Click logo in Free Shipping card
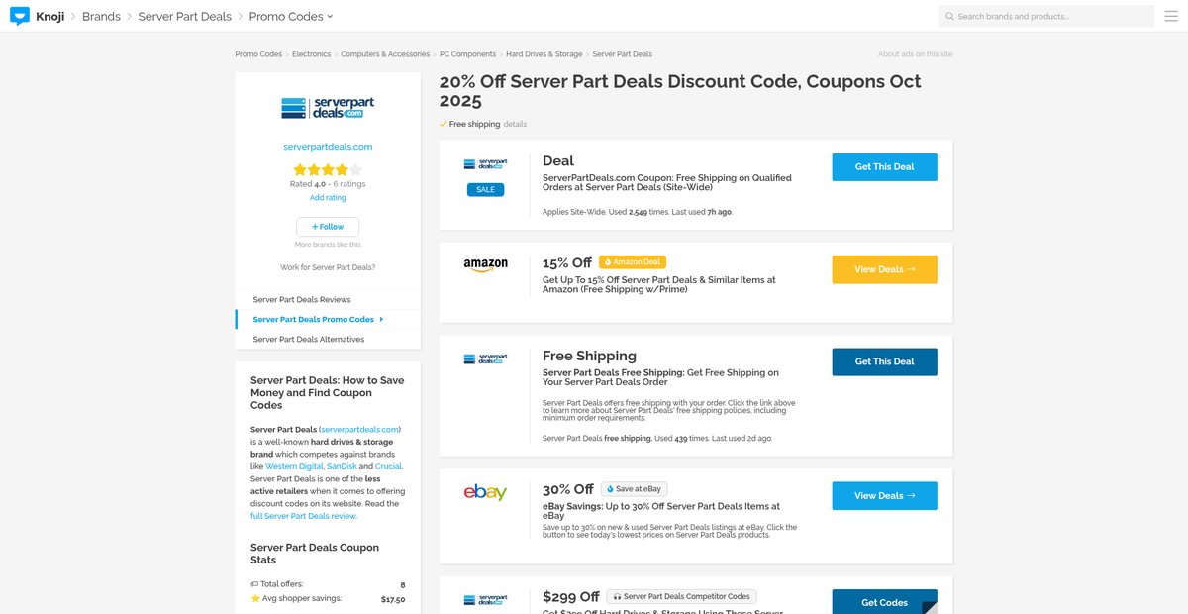This screenshot has width=1188, height=614. point(485,359)
